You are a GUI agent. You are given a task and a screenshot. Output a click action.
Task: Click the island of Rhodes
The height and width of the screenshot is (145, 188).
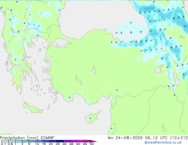coord(55,100)
